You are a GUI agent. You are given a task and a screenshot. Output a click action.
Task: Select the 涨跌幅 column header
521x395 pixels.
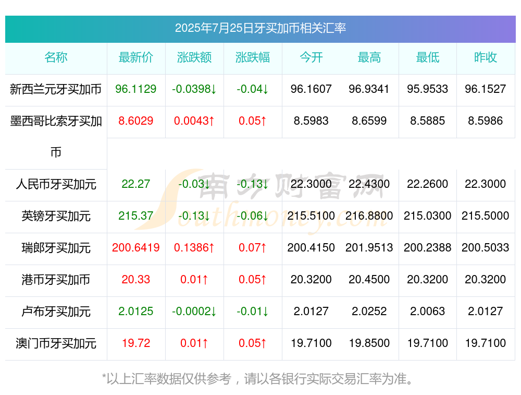coord(253,57)
